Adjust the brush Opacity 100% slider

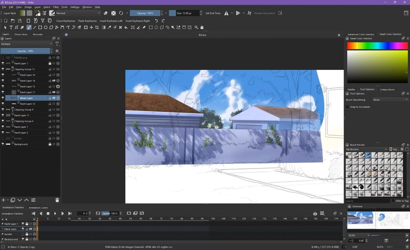pos(145,13)
